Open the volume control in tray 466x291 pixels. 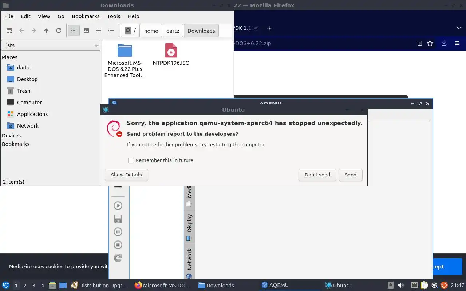(401, 286)
